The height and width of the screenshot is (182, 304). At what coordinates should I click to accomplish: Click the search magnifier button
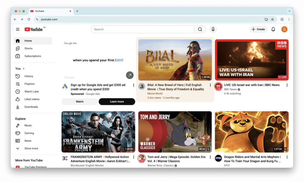[200, 29]
